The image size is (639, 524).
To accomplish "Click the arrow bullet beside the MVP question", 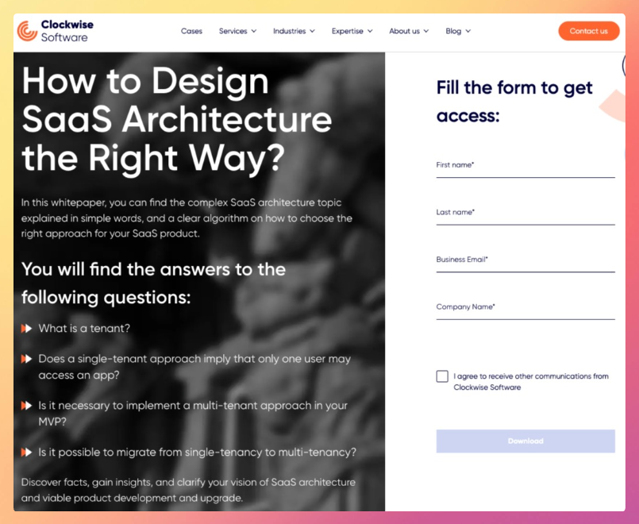I will pyautogui.click(x=27, y=406).
